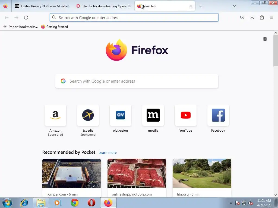Open park lawn article thumbnail
The height and width of the screenshot is (208, 278).
202,173
